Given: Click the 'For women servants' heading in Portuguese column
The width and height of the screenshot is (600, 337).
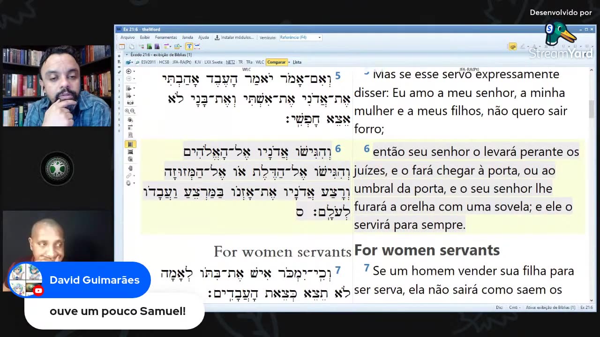Looking at the screenshot, I should 427,250.
